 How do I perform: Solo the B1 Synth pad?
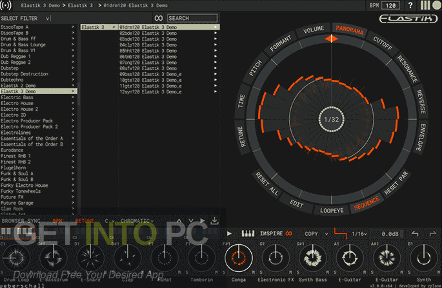[409, 273]
